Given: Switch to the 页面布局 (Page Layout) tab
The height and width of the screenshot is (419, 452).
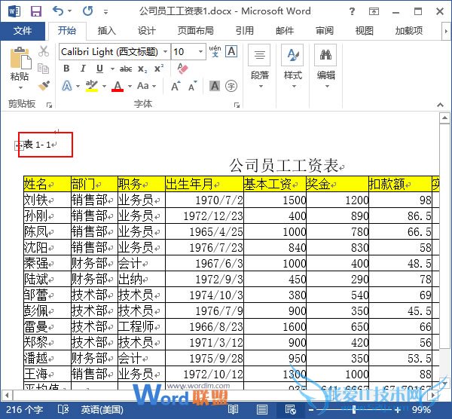Looking at the screenshot, I should coord(195,30).
